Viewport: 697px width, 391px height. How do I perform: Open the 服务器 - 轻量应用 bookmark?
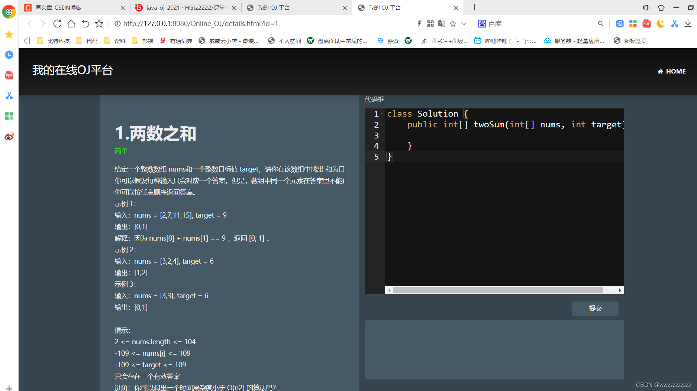tap(574, 41)
